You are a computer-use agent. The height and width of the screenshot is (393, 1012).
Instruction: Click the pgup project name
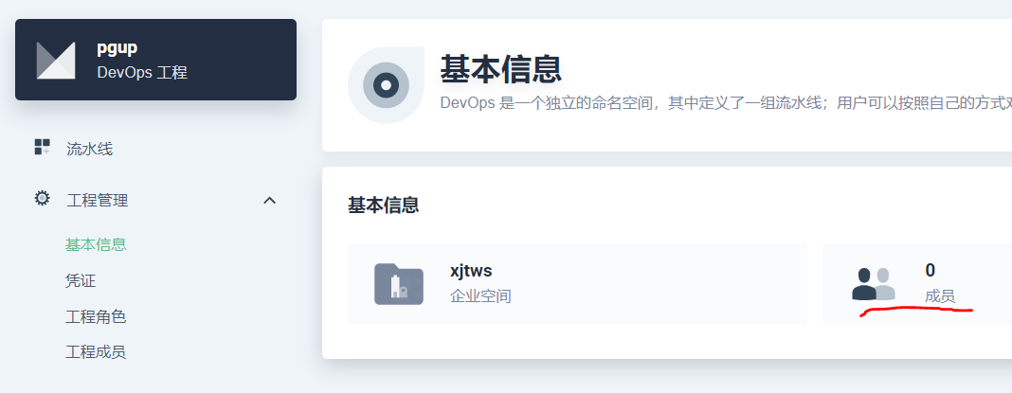[117, 48]
